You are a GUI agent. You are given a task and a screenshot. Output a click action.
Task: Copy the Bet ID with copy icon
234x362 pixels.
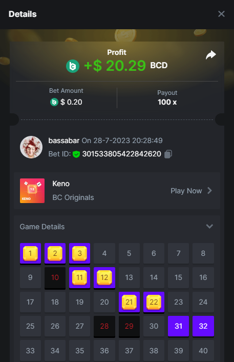click(x=168, y=154)
